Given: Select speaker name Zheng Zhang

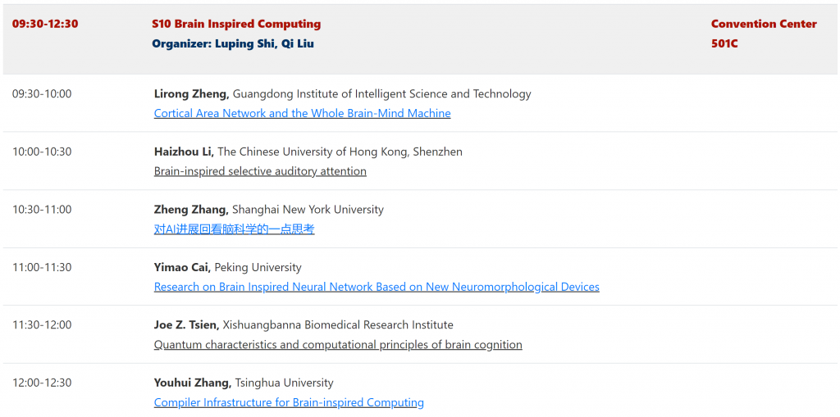Looking at the screenshot, I should pyautogui.click(x=191, y=210).
